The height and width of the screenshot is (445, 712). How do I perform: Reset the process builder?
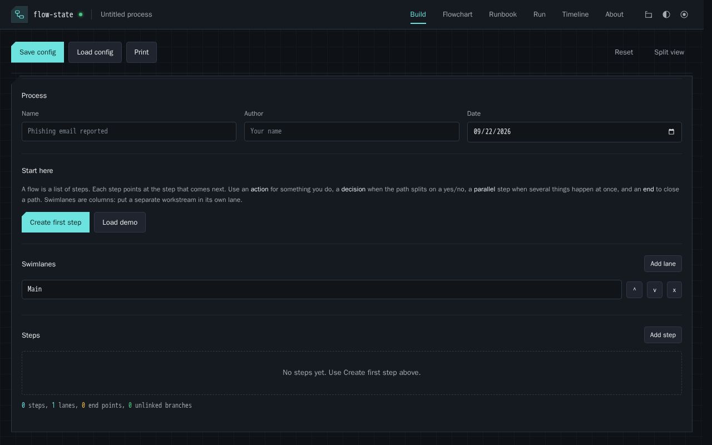624,52
